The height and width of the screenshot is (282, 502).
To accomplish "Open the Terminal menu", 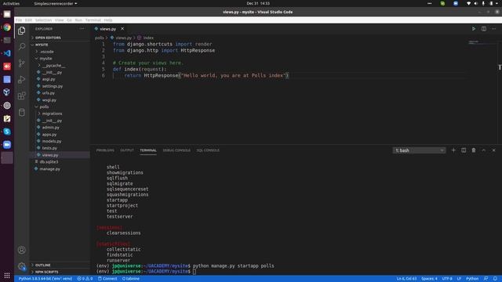I will pos(93,20).
